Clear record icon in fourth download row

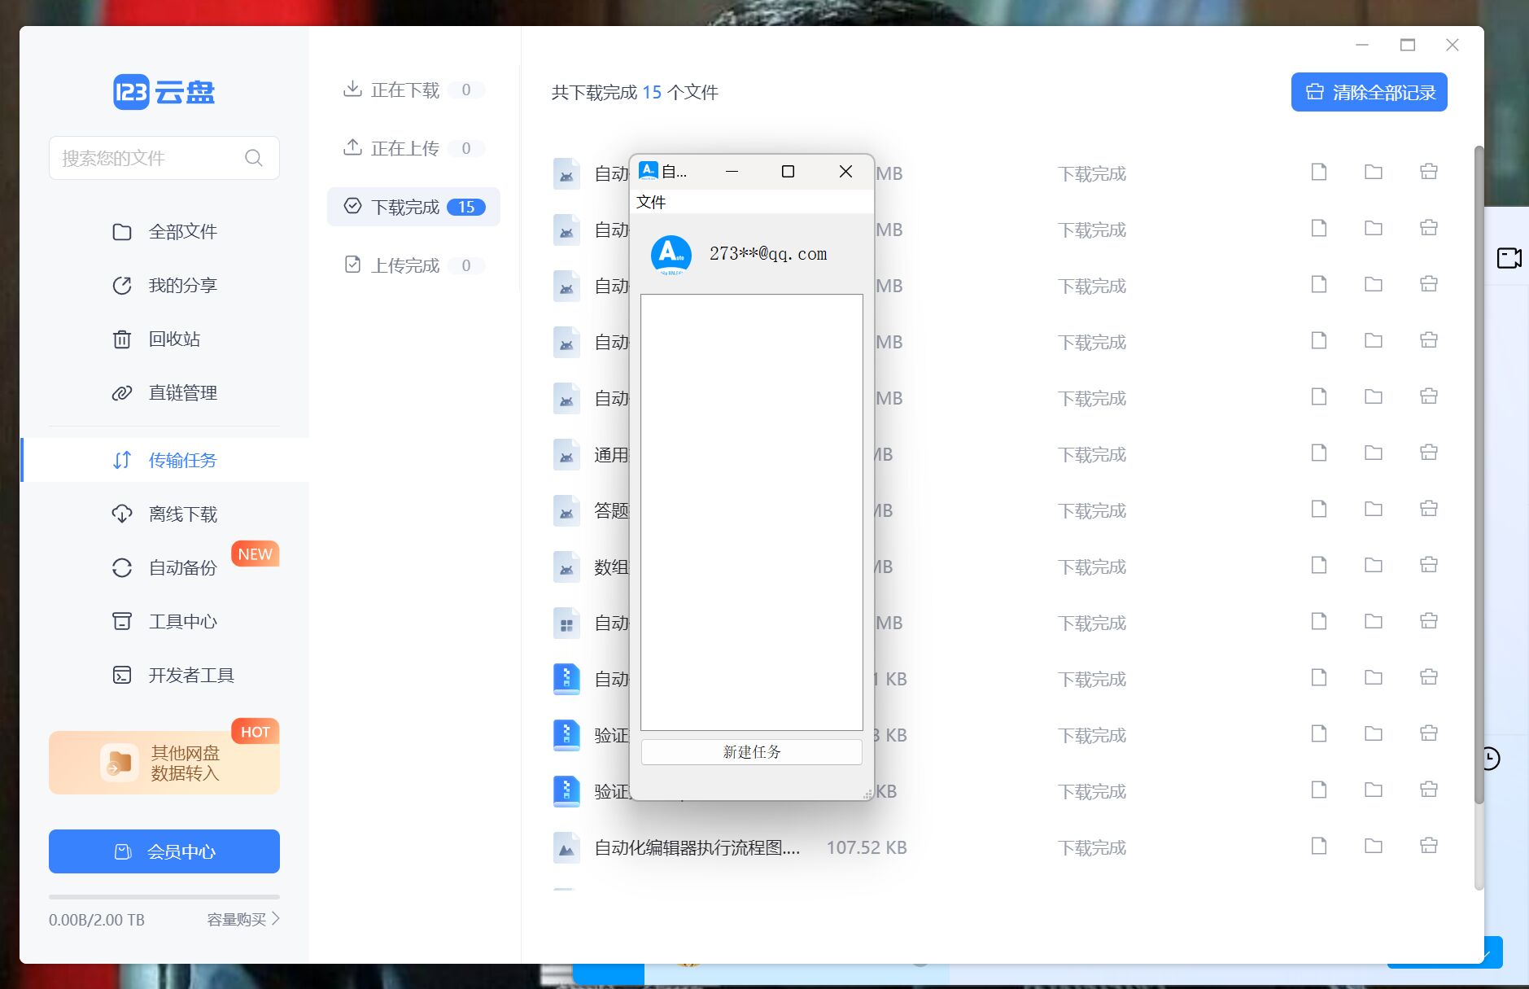tap(1429, 340)
